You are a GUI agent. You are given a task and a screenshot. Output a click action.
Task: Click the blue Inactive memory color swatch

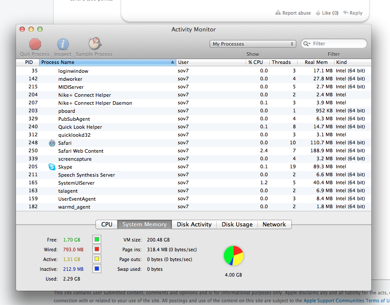pyautogui.click(x=97, y=269)
